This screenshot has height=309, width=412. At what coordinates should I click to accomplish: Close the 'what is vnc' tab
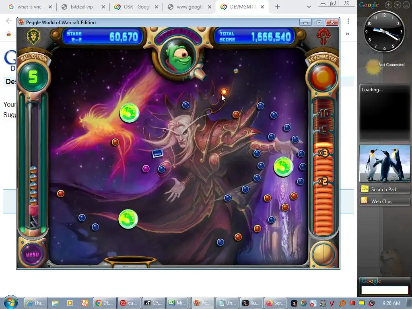(50, 7)
